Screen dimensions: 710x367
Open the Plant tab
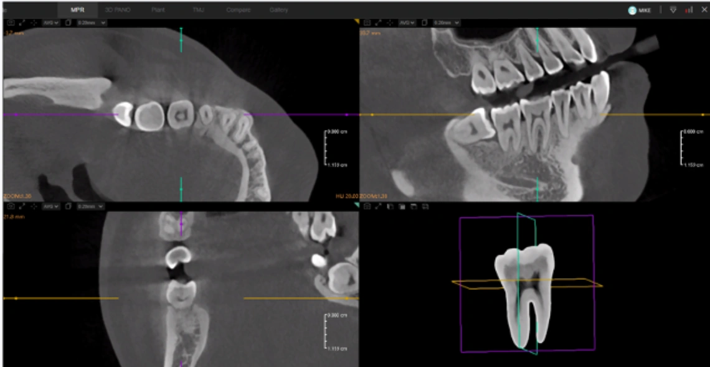(158, 9)
